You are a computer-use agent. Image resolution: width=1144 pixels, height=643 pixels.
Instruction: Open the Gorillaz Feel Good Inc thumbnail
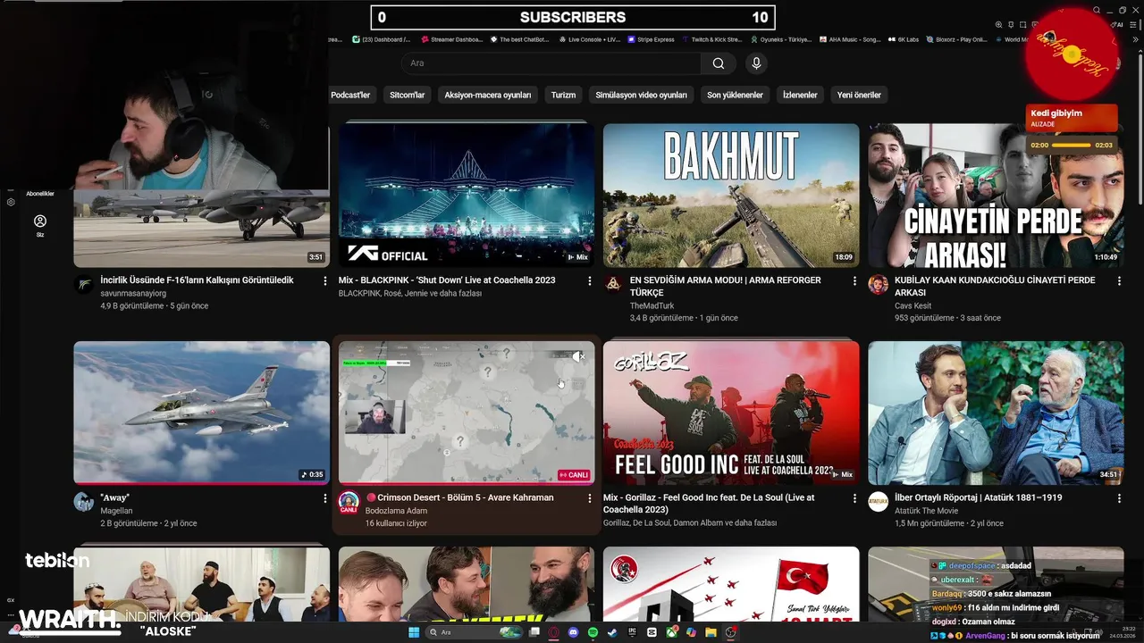[731, 413]
